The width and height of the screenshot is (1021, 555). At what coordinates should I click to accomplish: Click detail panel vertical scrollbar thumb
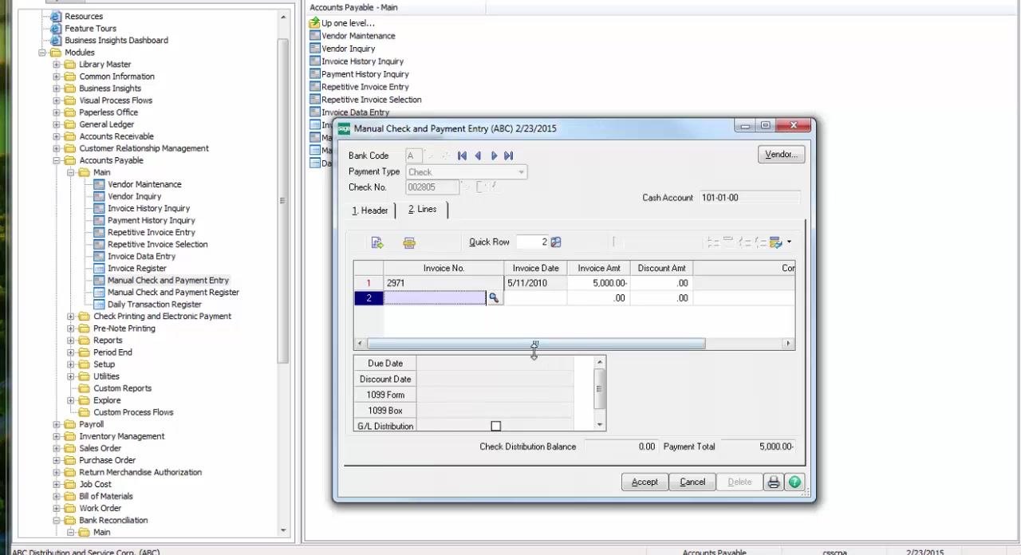coord(599,390)
